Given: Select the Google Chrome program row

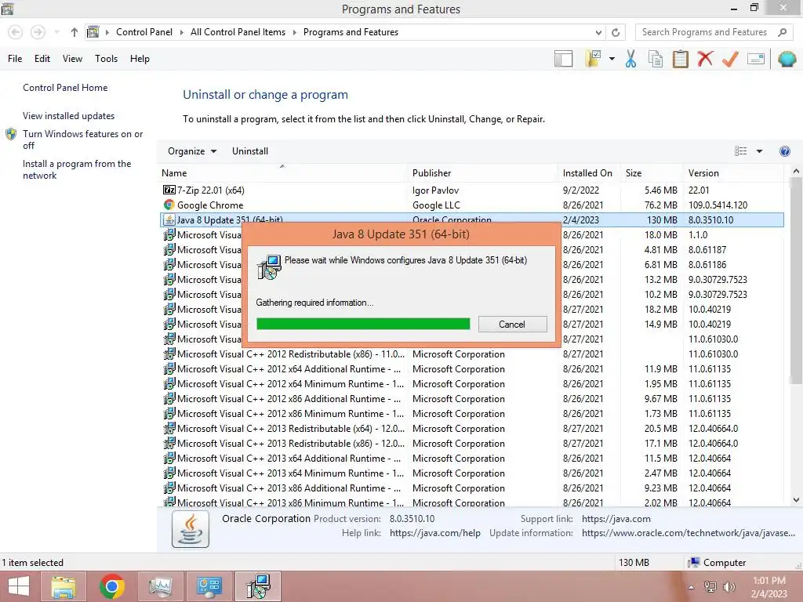Looking at the screenshot, I should 471,205.
